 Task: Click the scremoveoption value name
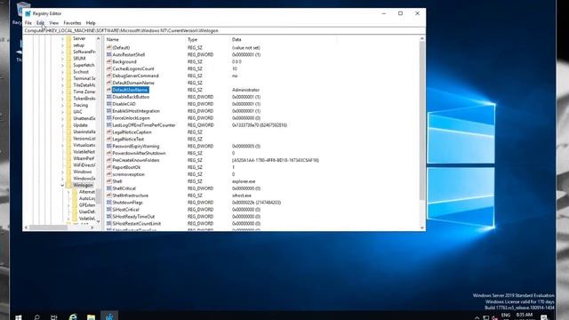point(128,174)
